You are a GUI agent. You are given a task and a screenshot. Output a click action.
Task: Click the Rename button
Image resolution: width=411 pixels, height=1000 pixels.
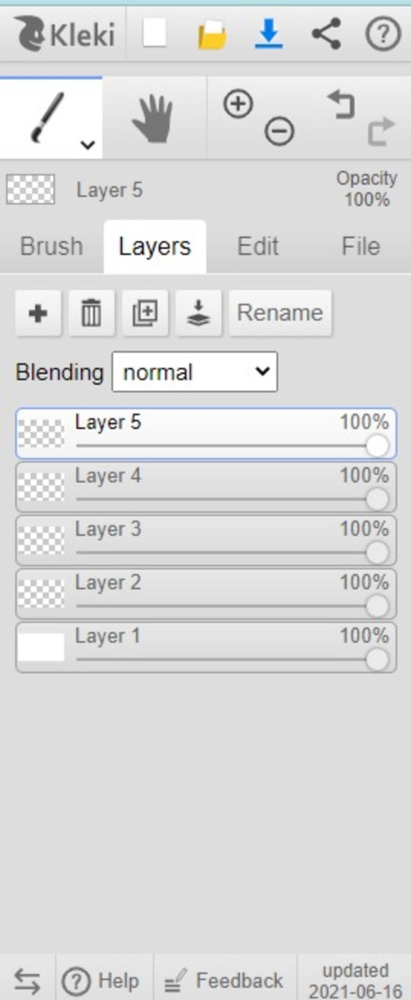280,313
